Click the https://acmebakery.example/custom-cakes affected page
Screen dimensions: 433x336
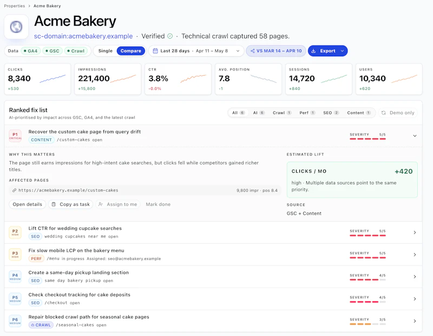pyautogui.click(x=145, y=190)
